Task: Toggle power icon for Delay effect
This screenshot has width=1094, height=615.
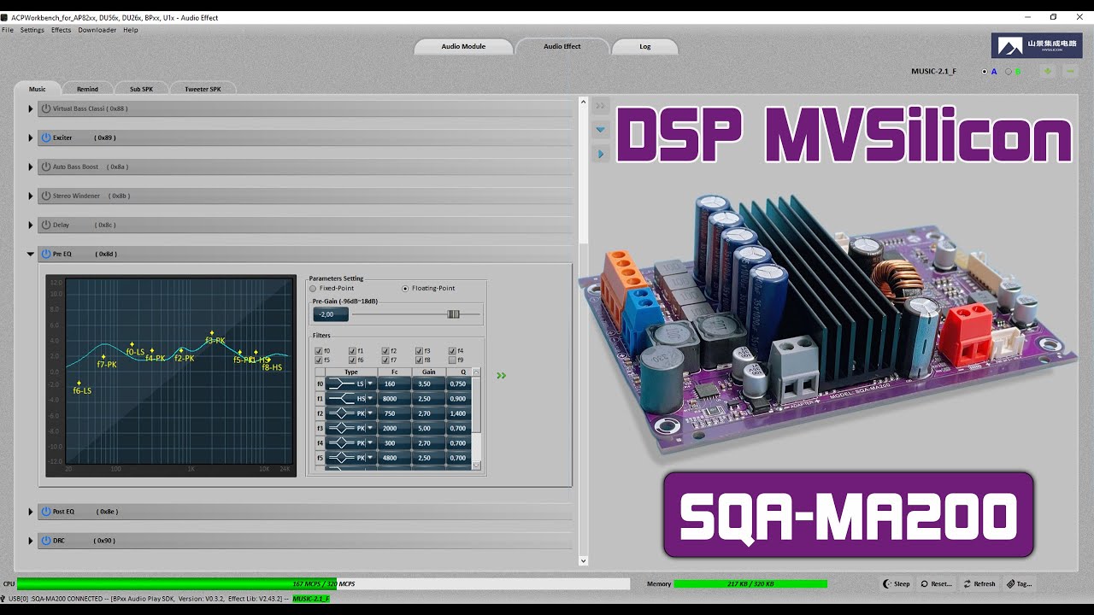Action: click(46, 225)
